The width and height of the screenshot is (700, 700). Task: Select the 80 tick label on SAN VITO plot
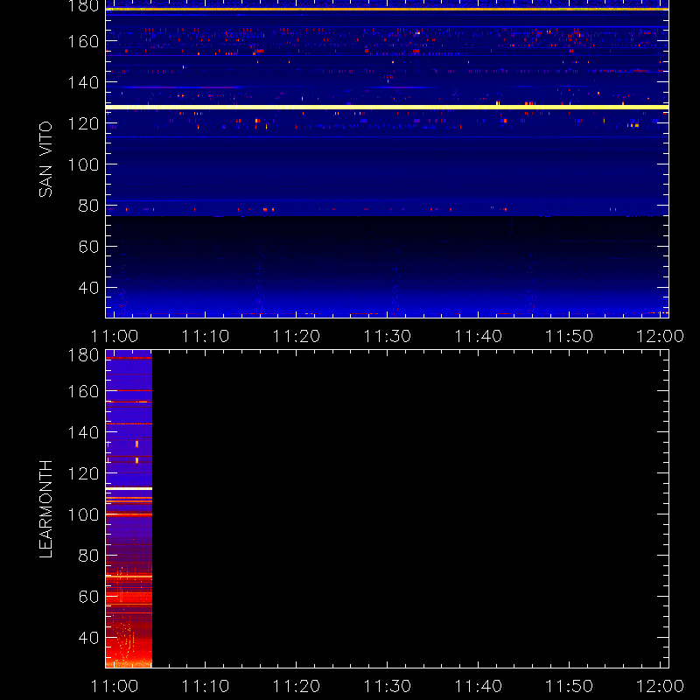coord(88,206)
